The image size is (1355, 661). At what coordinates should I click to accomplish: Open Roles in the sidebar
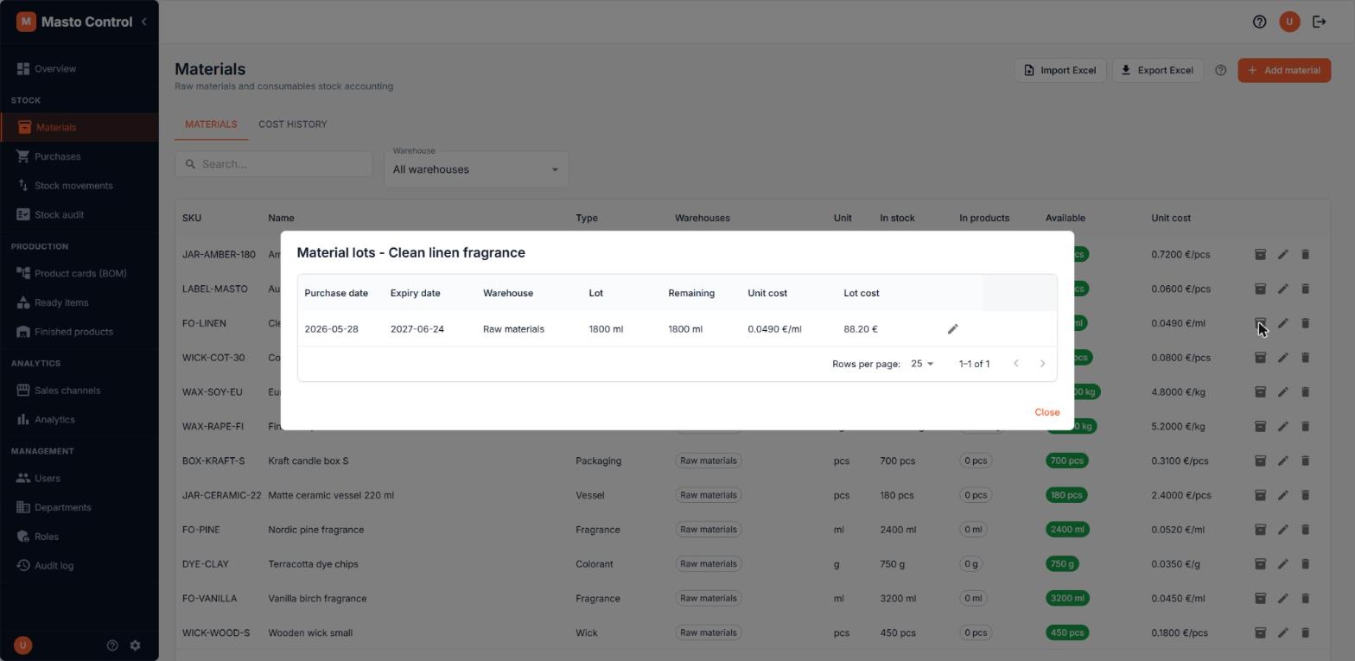tap(79, 537)
